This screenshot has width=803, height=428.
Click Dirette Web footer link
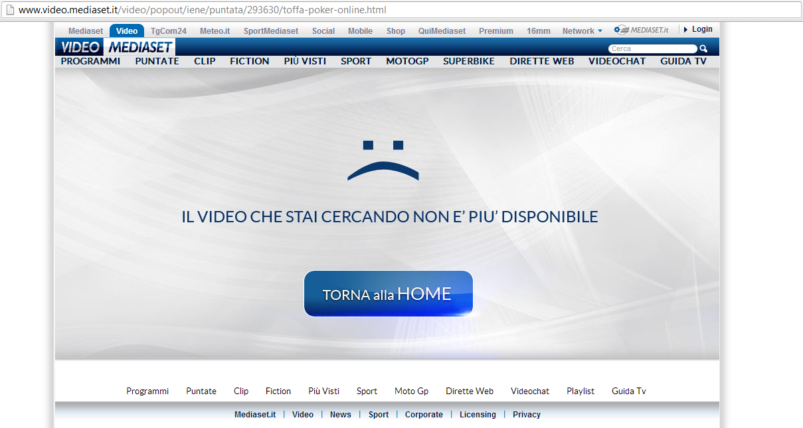click(x=470, y=392)
